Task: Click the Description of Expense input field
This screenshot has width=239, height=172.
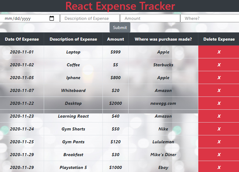Action: (90, 18)
